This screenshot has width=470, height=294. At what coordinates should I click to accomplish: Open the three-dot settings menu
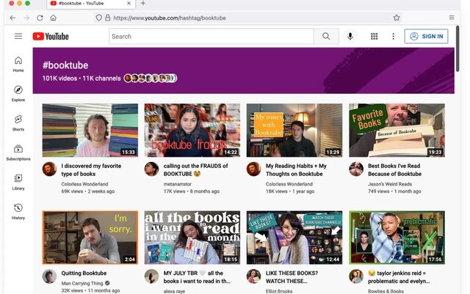[x=394, y=36]
